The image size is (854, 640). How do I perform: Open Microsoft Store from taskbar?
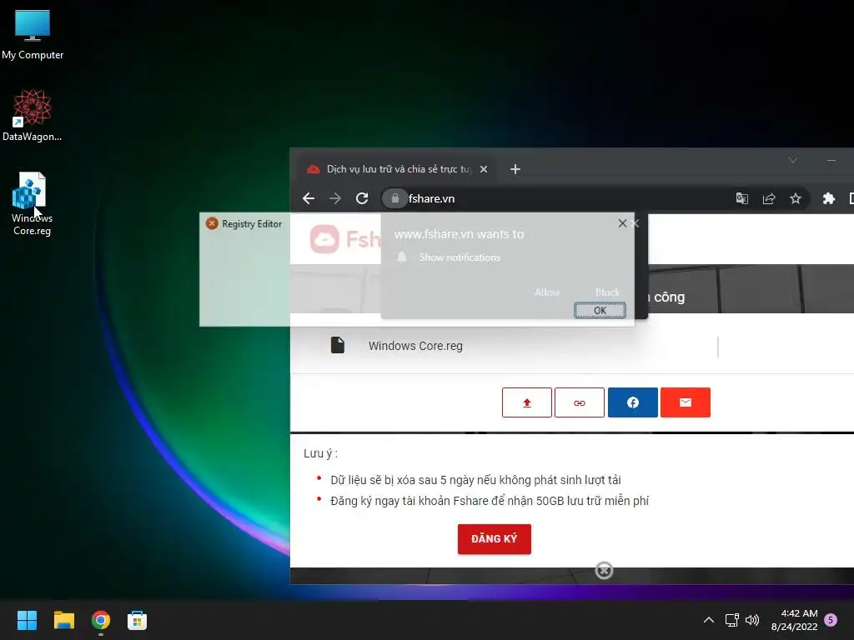pos(138,620)
